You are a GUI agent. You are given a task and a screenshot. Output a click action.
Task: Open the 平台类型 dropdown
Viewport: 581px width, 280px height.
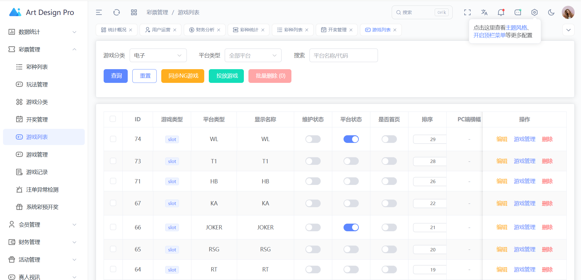point(253,55)
